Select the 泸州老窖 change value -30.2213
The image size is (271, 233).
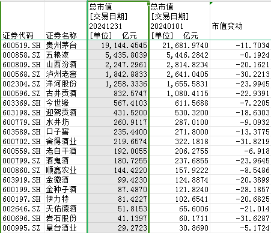(240, 74)
